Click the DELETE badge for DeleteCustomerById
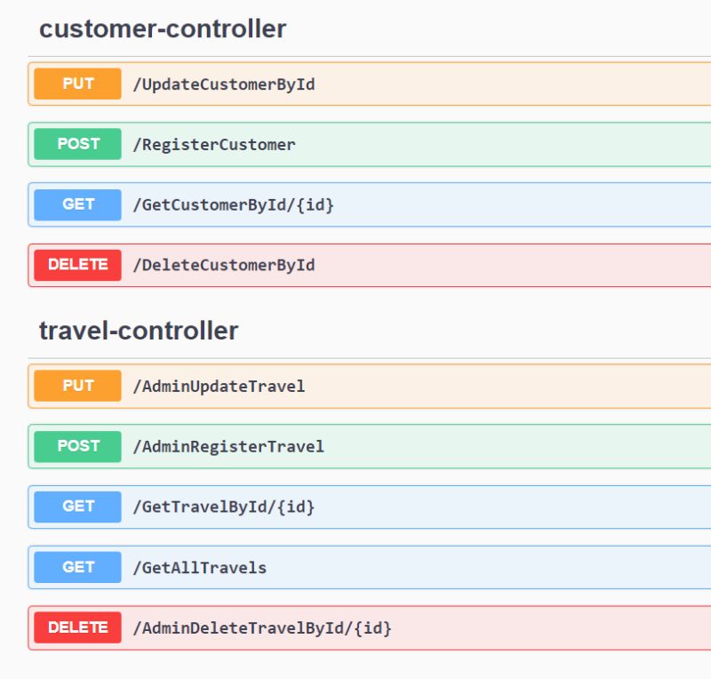The image size is (711, 679). (x=77, y=265)
